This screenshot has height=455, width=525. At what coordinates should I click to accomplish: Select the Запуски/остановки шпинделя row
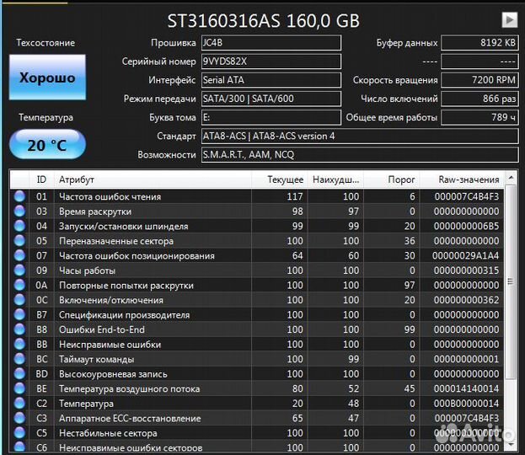tap(257, 226)
